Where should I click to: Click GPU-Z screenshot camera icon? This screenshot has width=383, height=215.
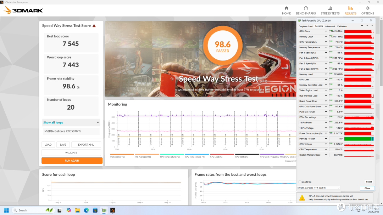pos(362,25)
